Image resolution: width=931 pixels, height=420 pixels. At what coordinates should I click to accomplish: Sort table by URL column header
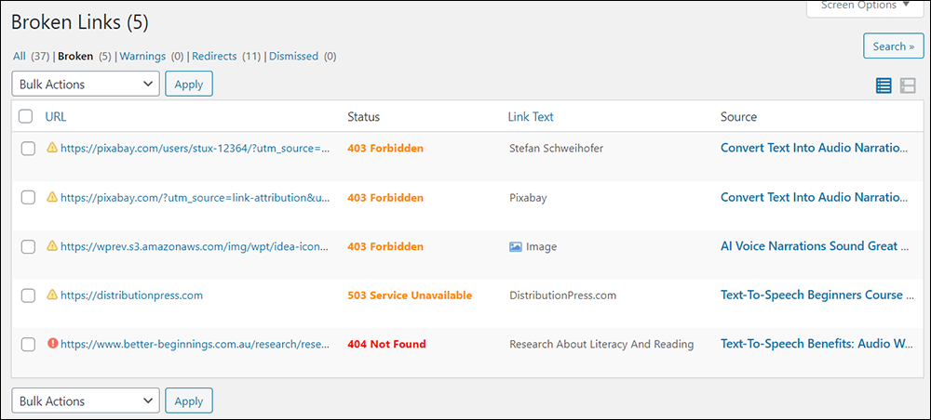click(56, 117)
